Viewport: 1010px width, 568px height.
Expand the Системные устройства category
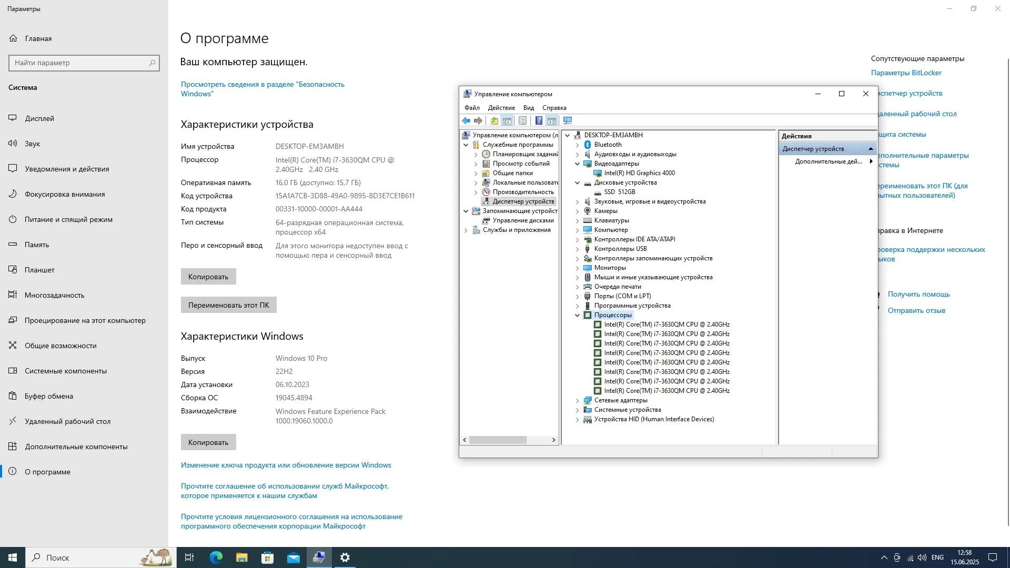[x=577, y=410]
